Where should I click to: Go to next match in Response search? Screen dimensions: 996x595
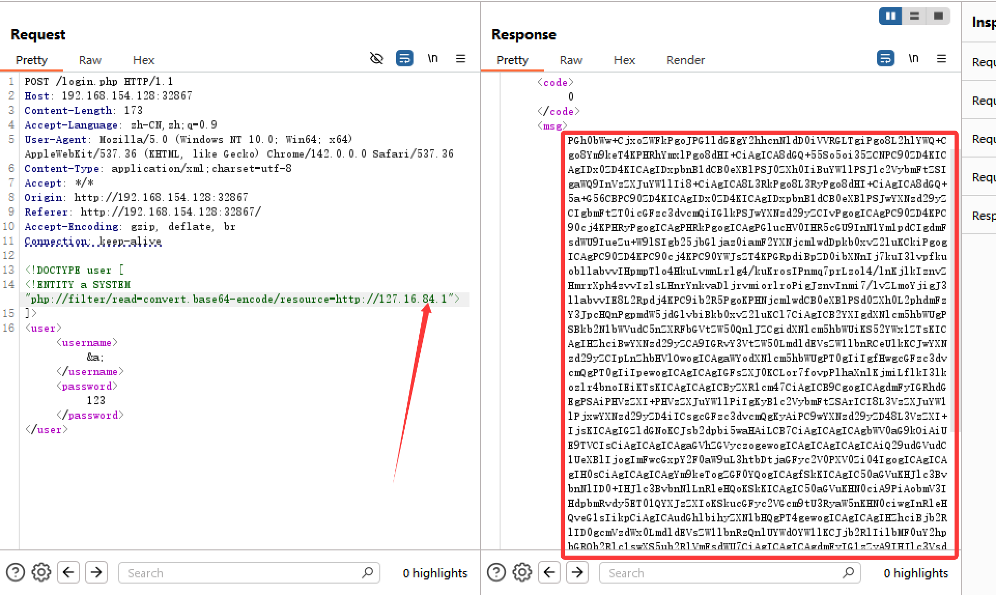pyautogui.click(x=577, y=573)
